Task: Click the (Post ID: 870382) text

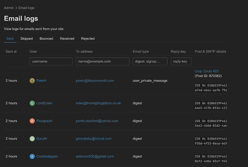Action: [208, 76]
